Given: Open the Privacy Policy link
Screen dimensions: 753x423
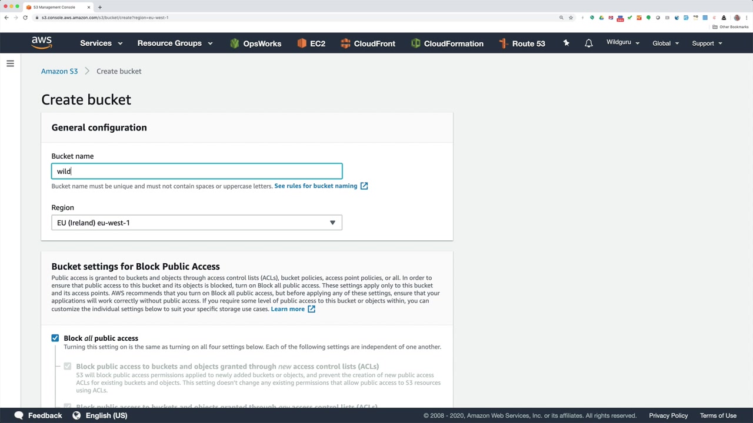Looking at the screenshot, I should click(x=668, y=415).
